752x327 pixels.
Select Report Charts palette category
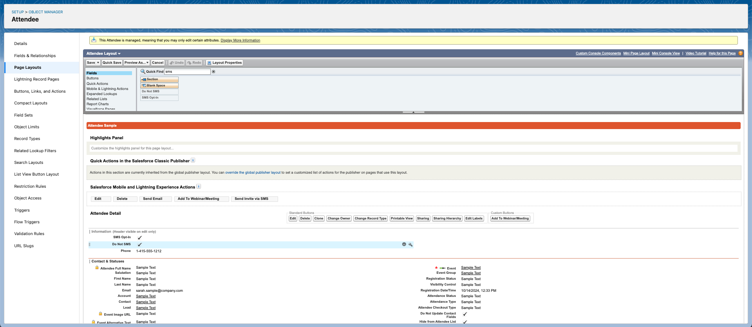point(98,104)
